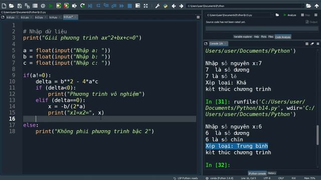
Task: Click Output button in Code Analysis
Action: pyautogui.click(x=311, y=22)
